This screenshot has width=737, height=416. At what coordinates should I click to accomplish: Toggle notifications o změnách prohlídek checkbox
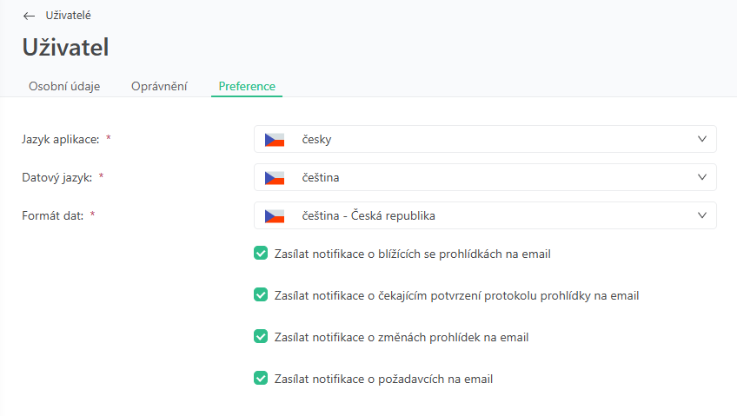click(x=261, y=337)
